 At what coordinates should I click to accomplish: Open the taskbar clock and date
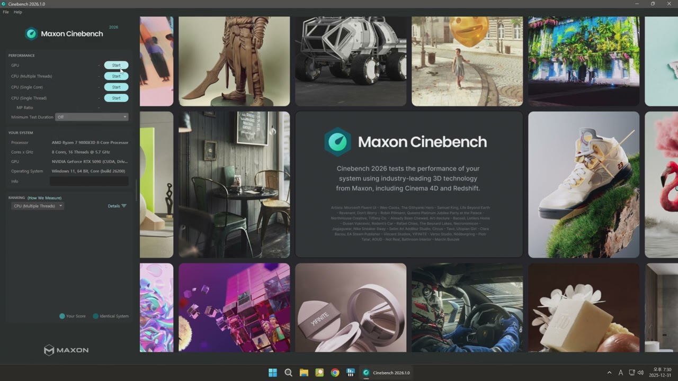661,373
